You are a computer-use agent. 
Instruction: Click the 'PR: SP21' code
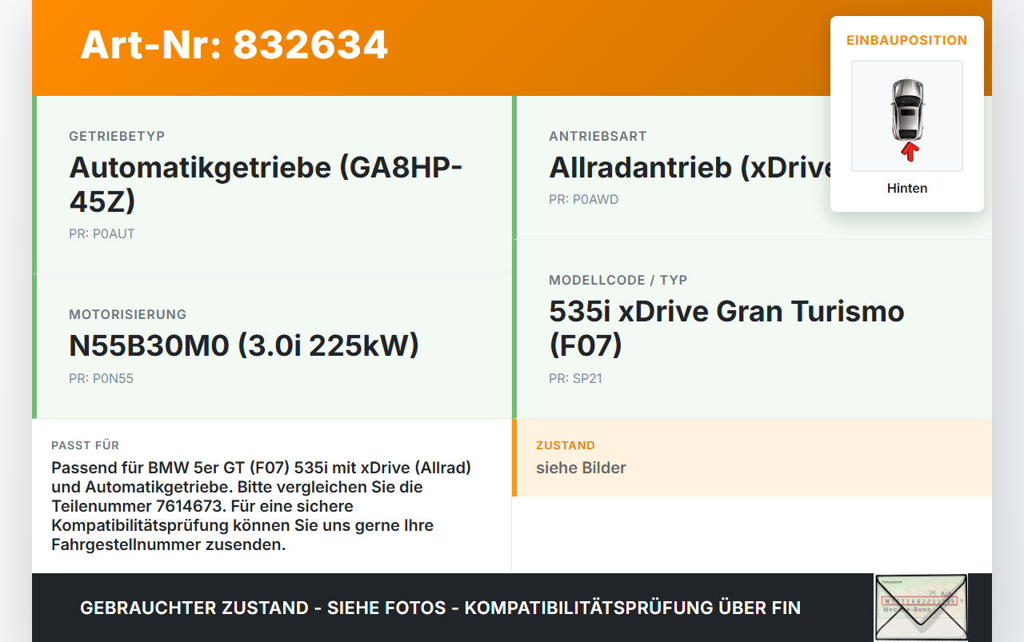click(x=575, y=379)
